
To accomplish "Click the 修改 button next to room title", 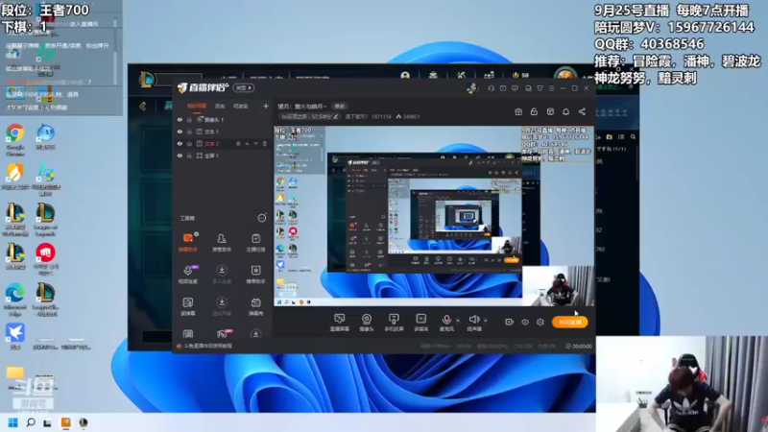I will tap(340, 106).
